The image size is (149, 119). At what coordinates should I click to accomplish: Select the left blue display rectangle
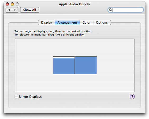pyautogui.click(x=64, y=66)
